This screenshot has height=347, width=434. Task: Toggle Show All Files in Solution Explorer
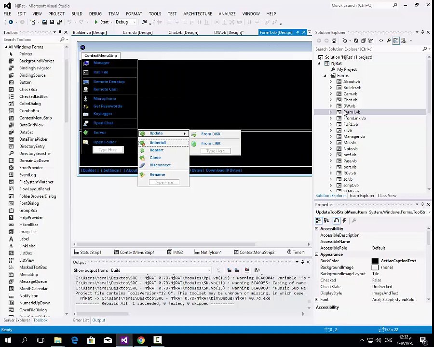point(371,40)
